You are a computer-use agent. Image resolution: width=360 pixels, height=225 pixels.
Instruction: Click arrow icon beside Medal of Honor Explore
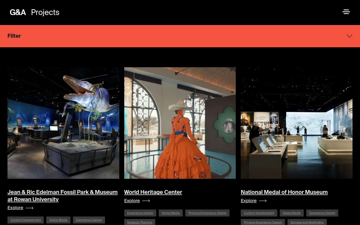(263, 201)
